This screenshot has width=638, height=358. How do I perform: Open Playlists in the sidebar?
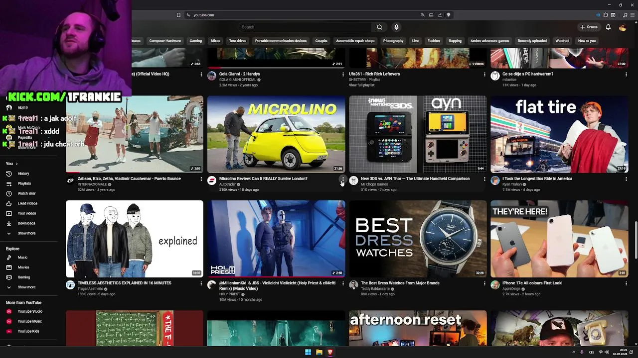coord(24,183)
